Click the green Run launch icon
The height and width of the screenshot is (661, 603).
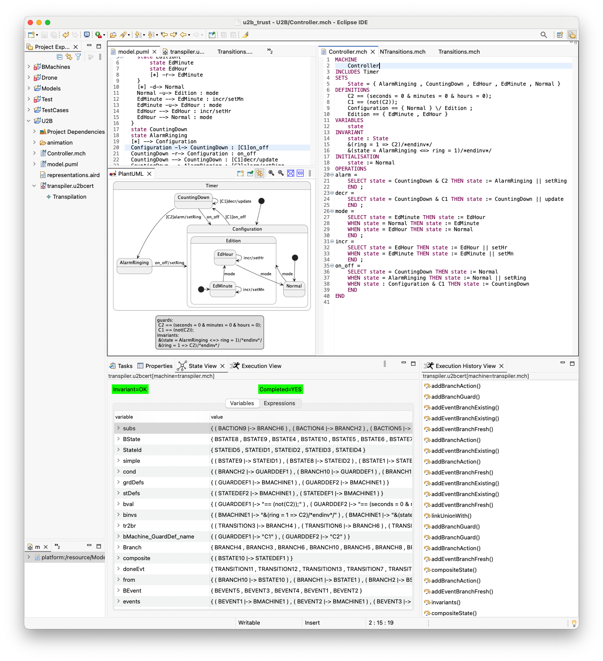[x=98, y=35]
